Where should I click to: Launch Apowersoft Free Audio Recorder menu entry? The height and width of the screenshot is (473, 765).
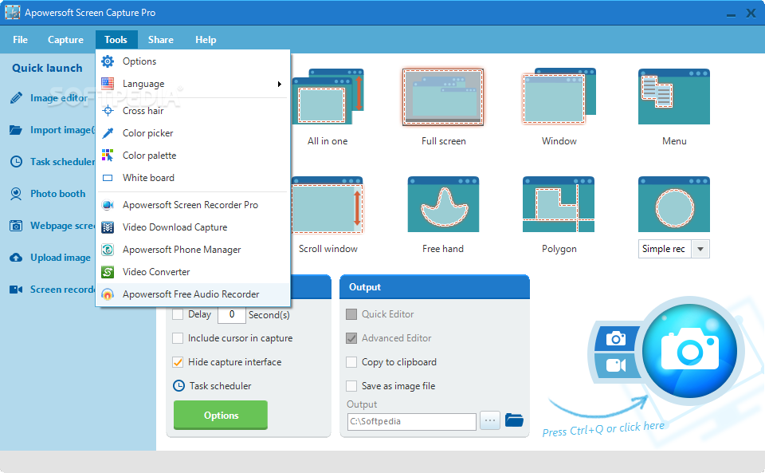pyautogui.click(x=193, y=294)
